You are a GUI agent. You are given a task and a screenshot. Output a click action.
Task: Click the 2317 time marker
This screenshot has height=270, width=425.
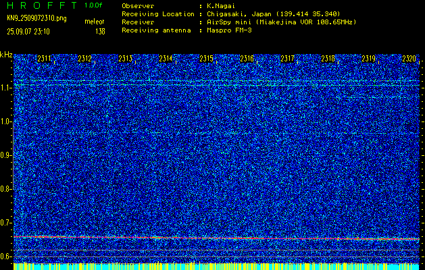[287, 59]
